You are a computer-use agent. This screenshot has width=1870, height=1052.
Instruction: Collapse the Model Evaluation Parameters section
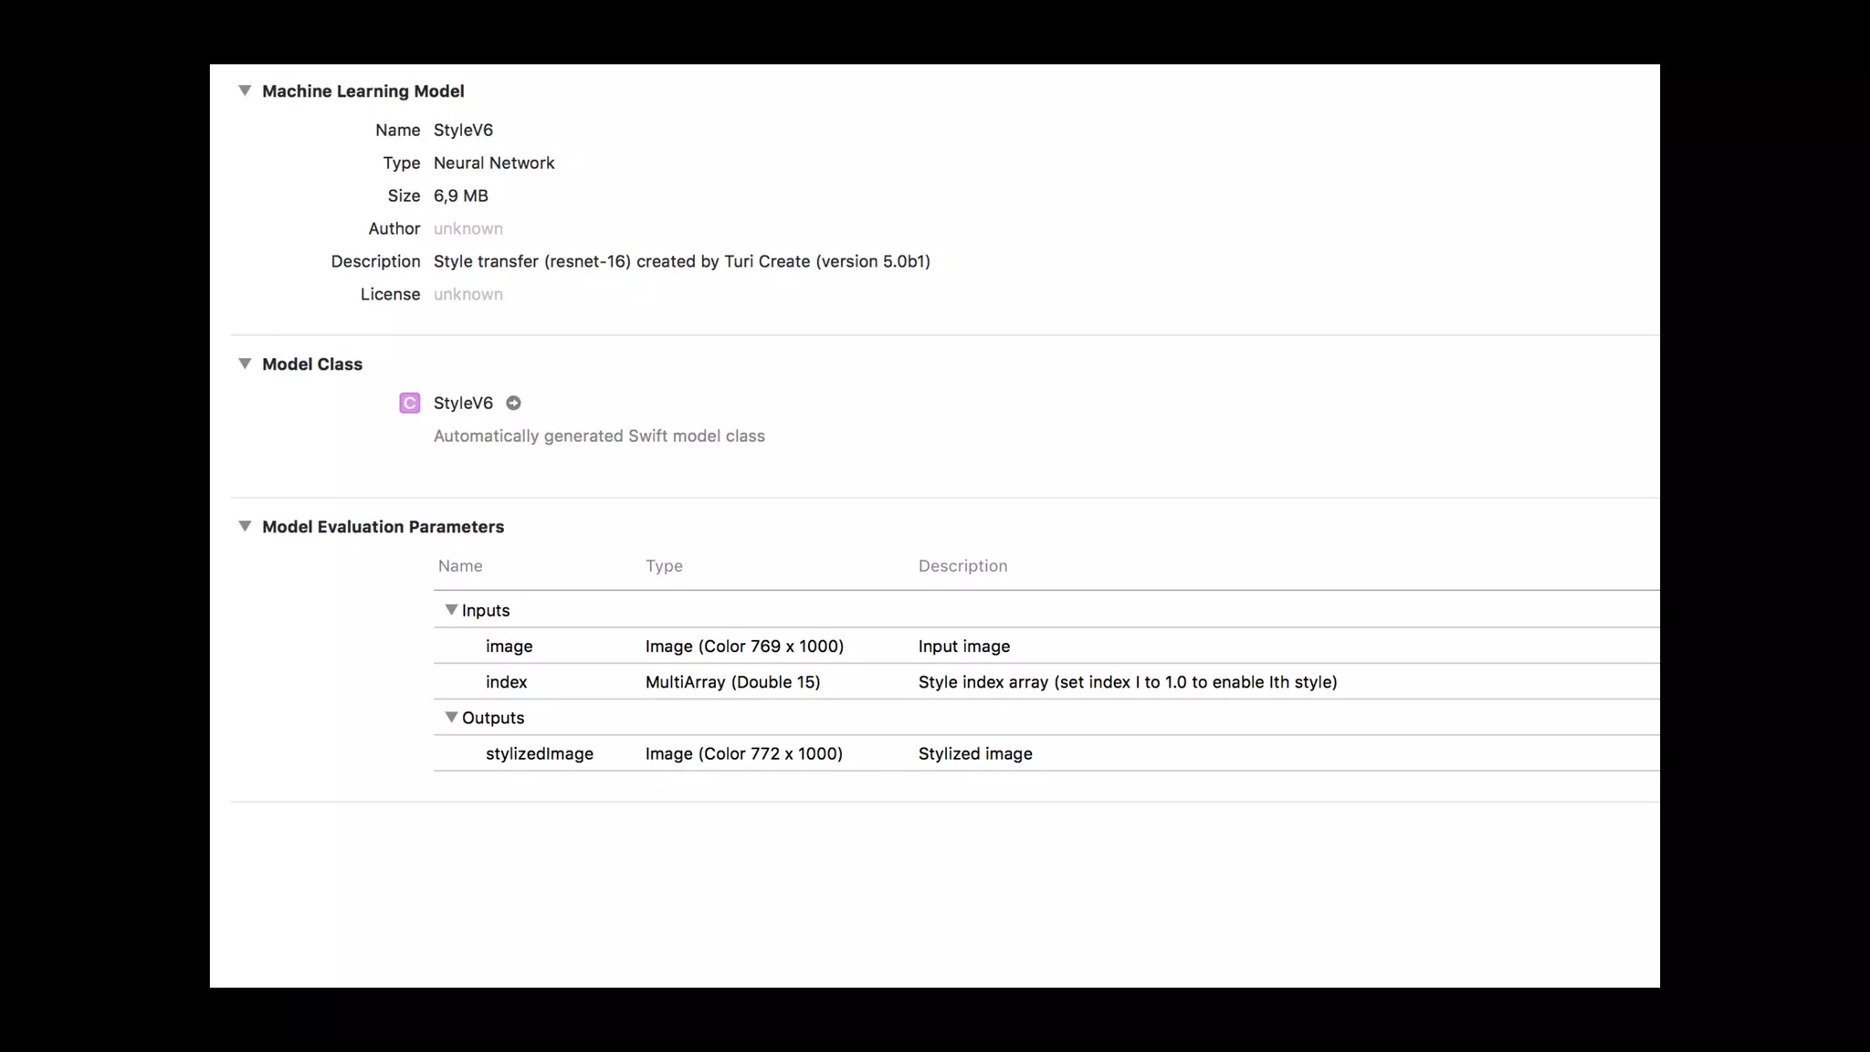point(245,526)
